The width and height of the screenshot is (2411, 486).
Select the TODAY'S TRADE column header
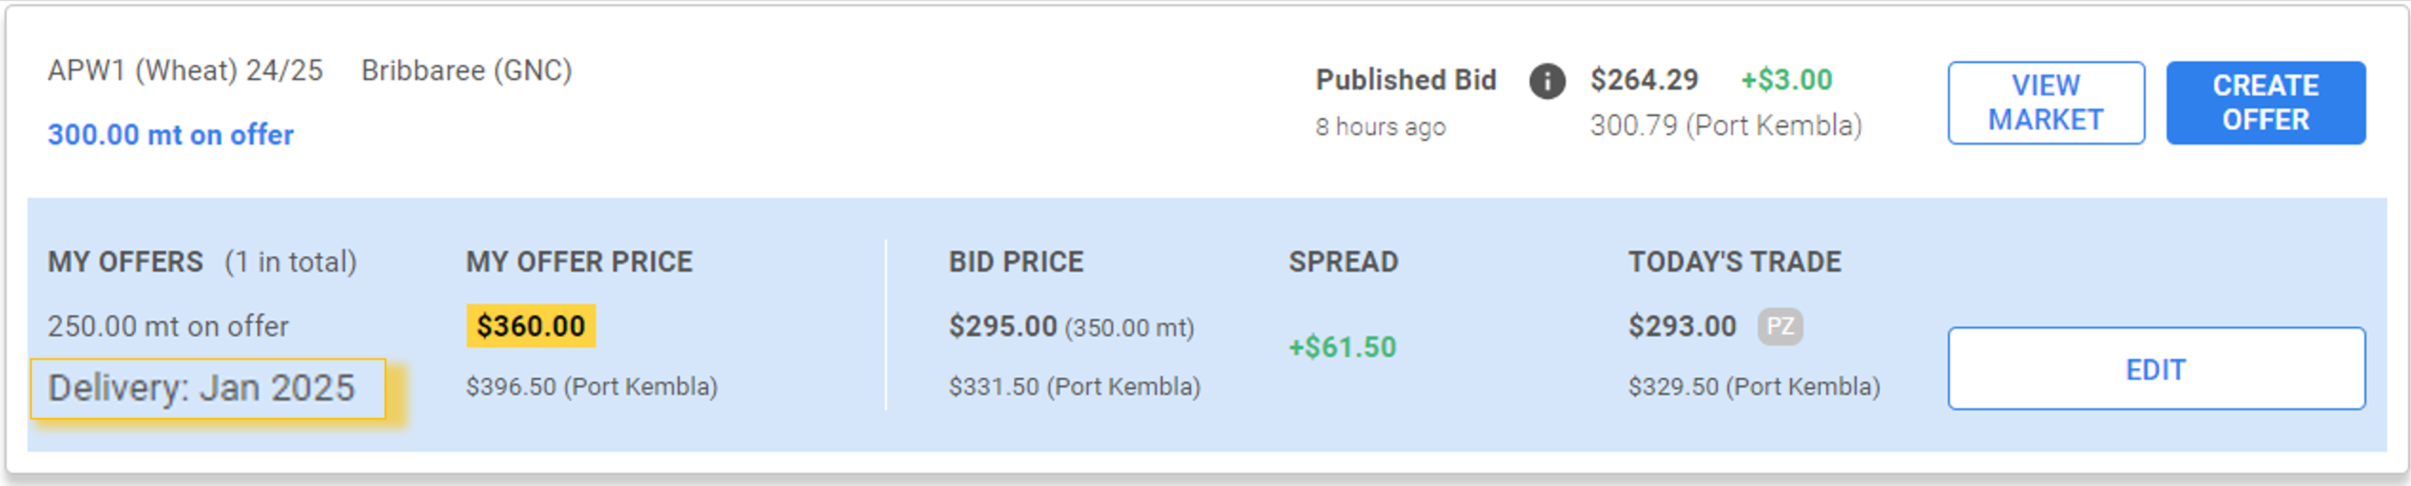pos(1733,263)
